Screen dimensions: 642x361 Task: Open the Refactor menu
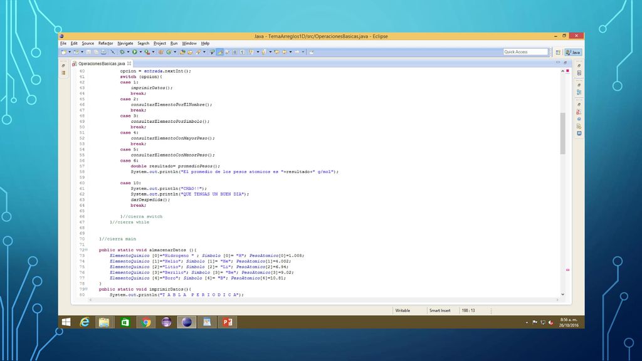tap(105, 43)
